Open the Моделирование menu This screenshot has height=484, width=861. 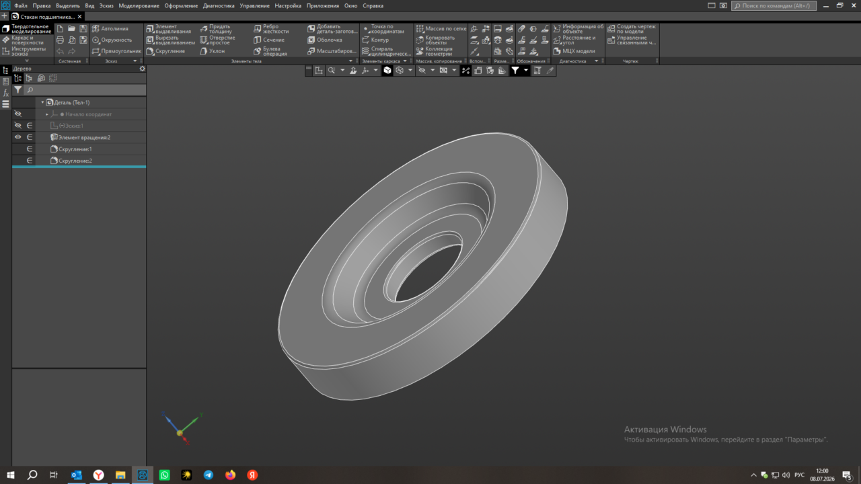pos(139,5)
